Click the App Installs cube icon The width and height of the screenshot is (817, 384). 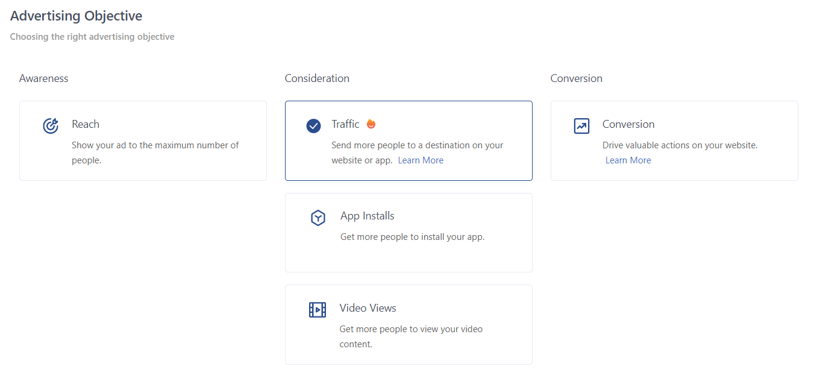click(318, 218)
